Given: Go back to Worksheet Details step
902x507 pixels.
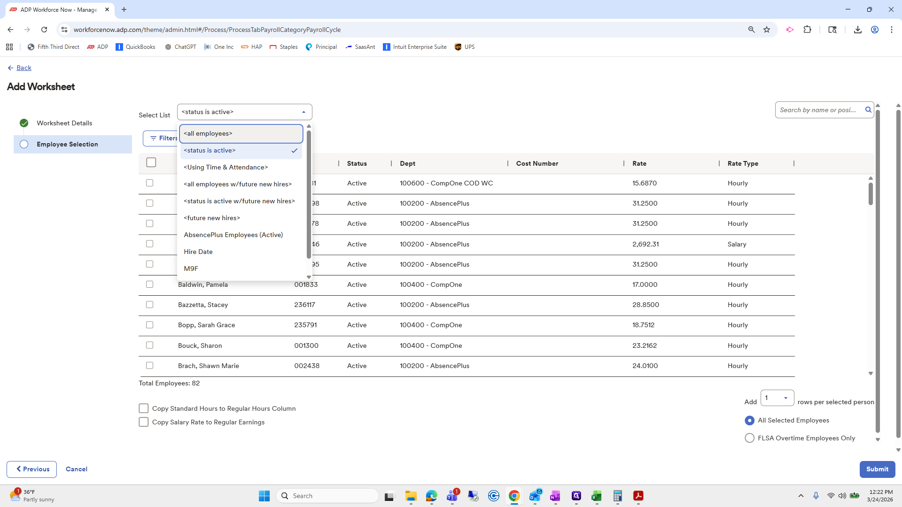Looking at the screenshot, I should tap(65, 123).
